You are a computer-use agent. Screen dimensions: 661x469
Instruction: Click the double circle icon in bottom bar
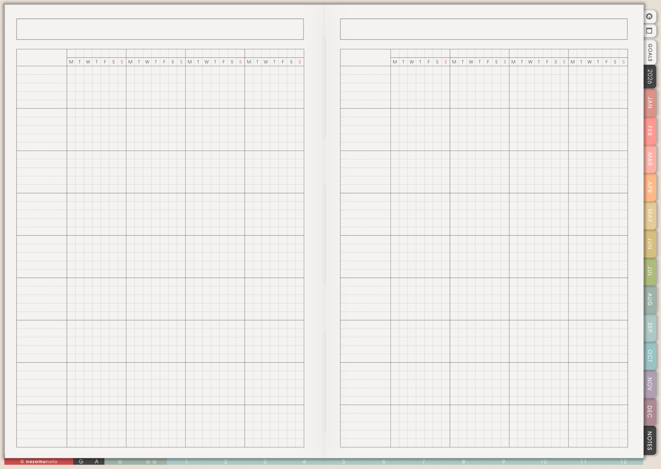tap(151, 462)
